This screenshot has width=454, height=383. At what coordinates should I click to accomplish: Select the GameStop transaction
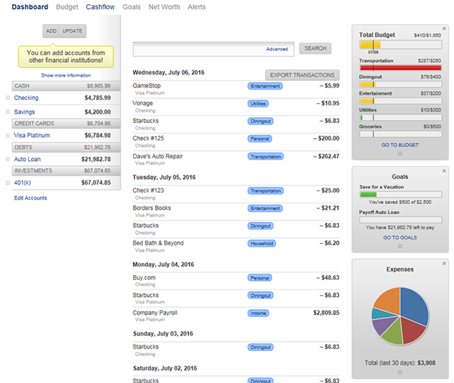(236, 89)
